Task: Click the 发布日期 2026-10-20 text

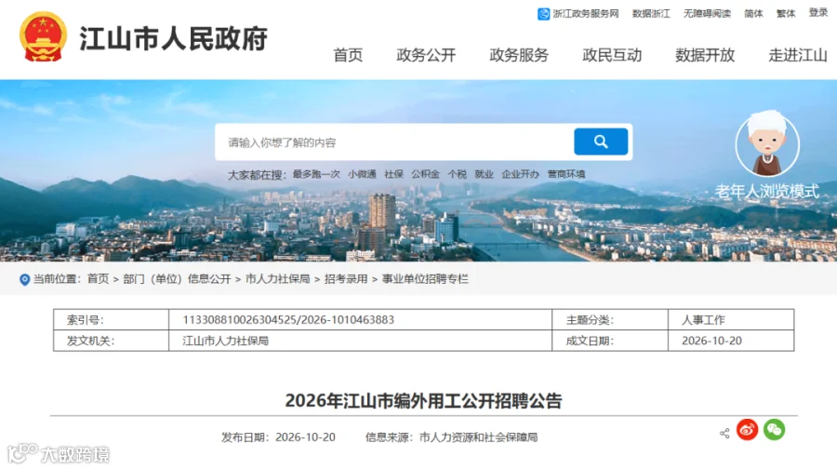Action: [279, 437]
